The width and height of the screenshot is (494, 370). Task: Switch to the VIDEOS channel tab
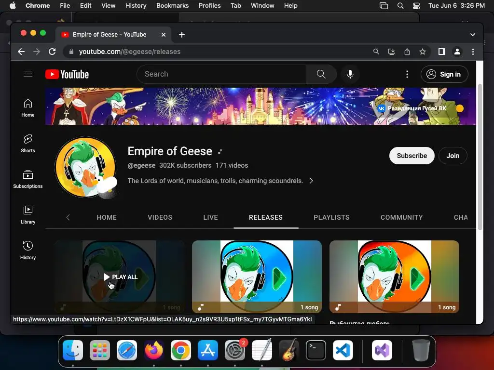pyautogui.click(x=160, y=217)
